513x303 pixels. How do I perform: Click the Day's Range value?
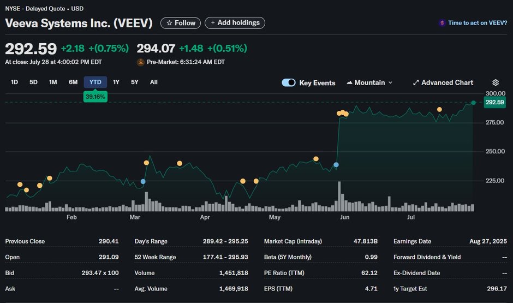225,241
